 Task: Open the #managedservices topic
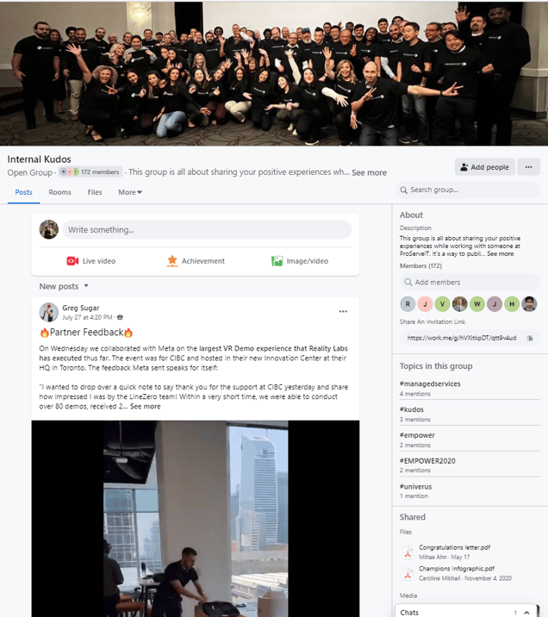pos(430,383)
